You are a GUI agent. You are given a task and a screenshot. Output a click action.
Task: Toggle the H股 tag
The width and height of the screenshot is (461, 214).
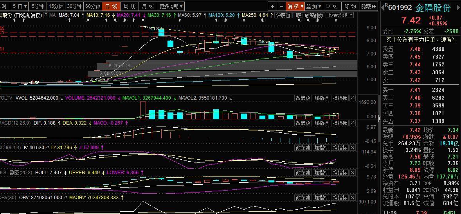(x=297, y=15)
